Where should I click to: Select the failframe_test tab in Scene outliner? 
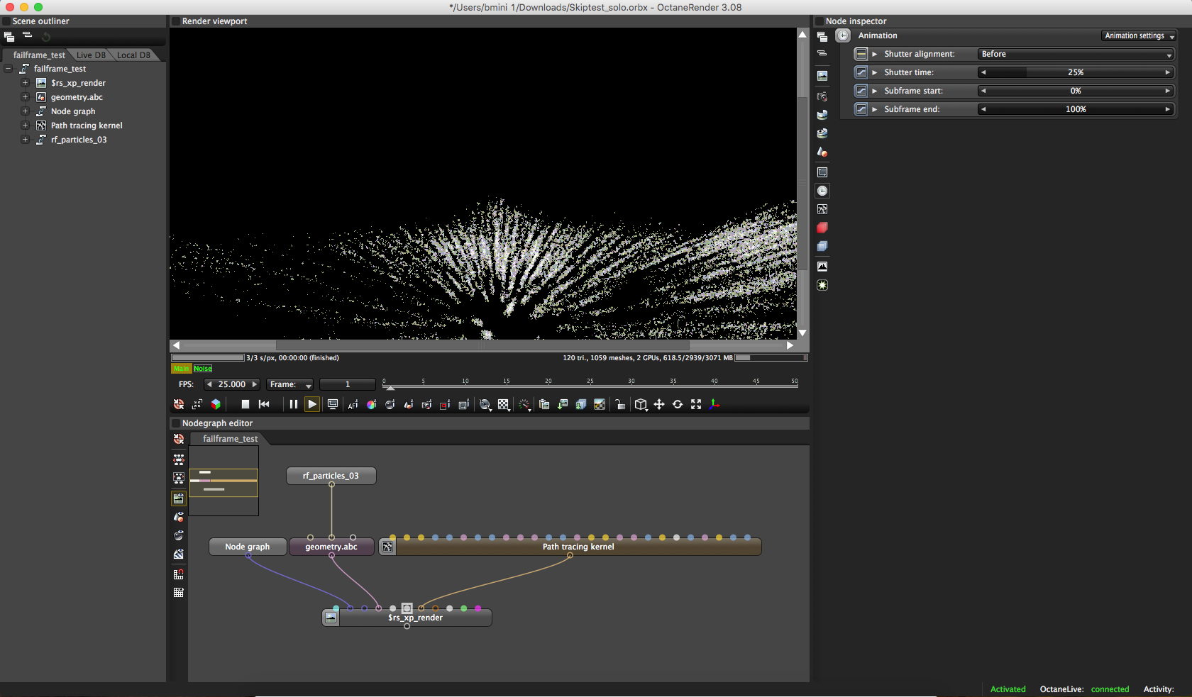39,55
